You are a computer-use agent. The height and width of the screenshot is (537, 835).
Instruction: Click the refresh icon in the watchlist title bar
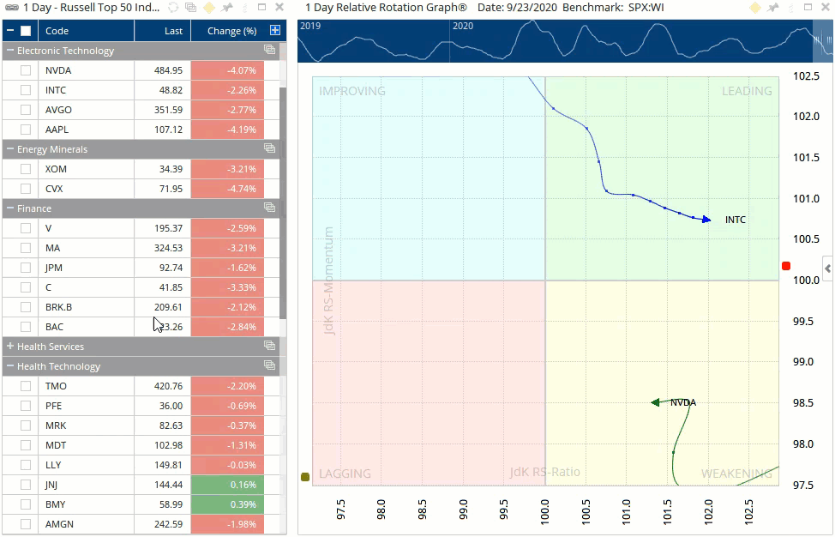pyautogui.click(x=173, y=8)
